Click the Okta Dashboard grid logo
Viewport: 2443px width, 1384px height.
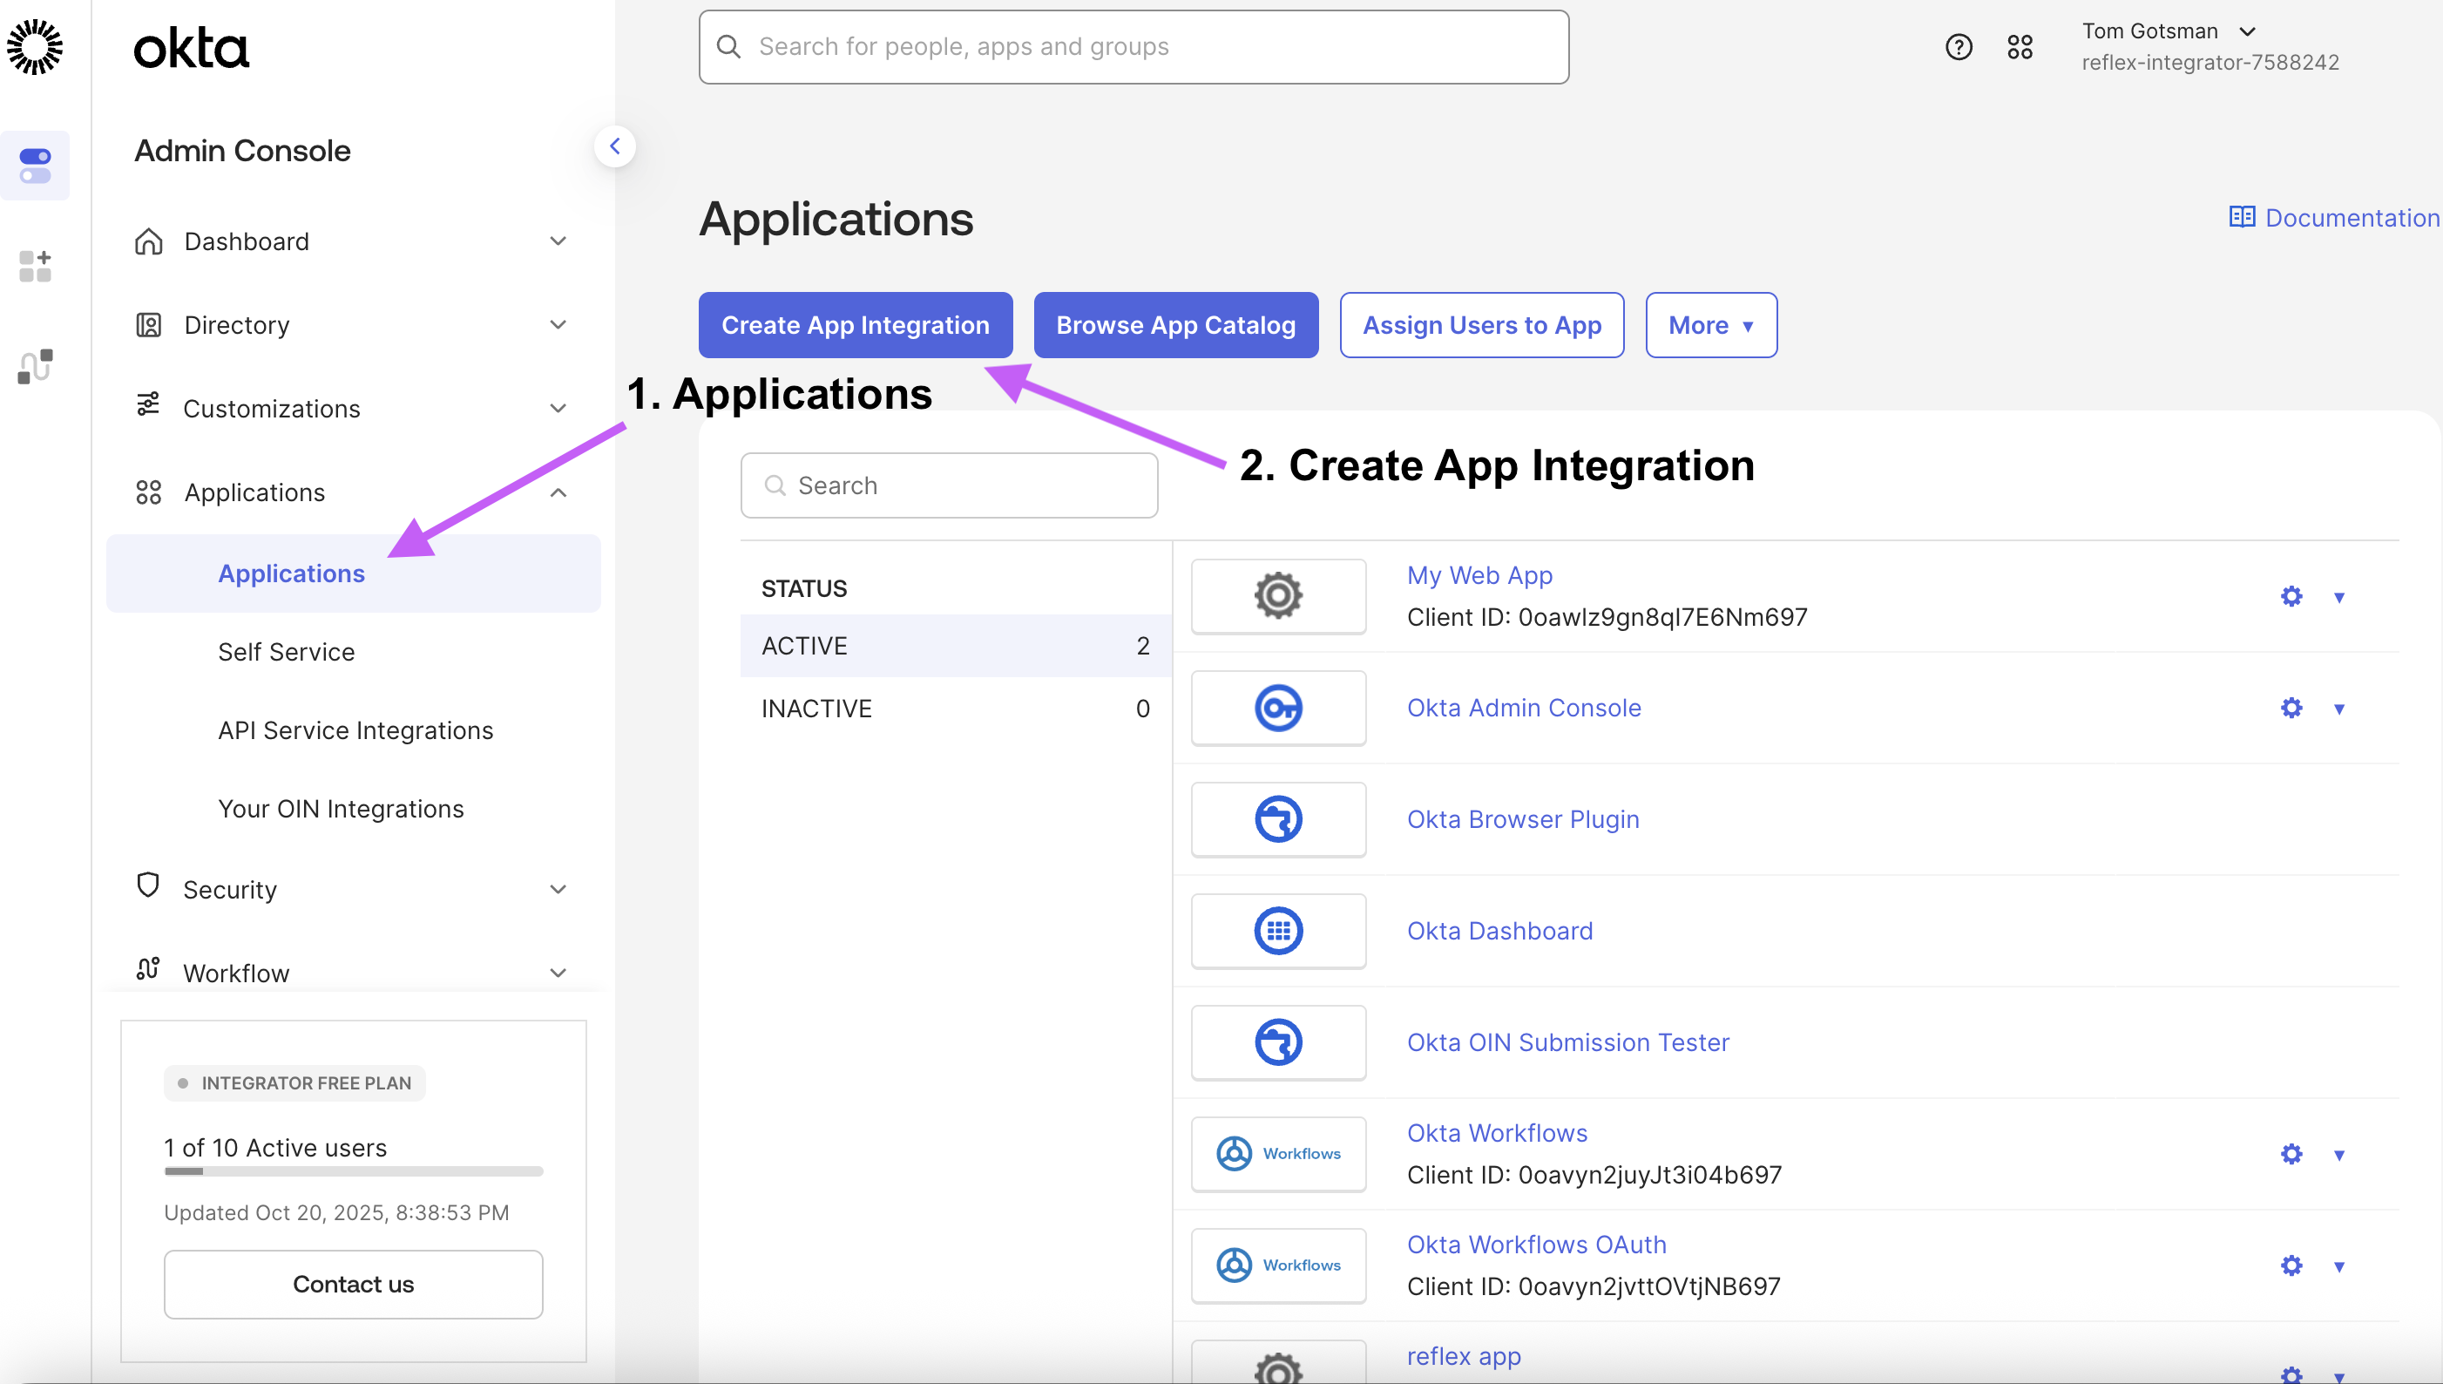click(x=1278, y=931)
